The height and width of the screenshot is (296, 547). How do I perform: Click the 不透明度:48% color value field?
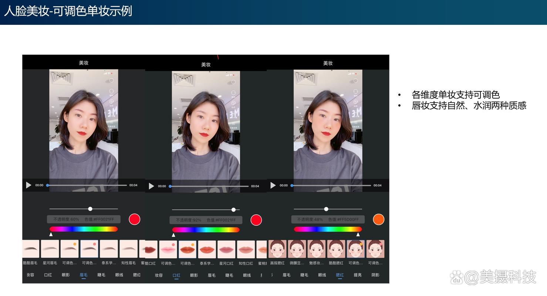tap(328, 219)
